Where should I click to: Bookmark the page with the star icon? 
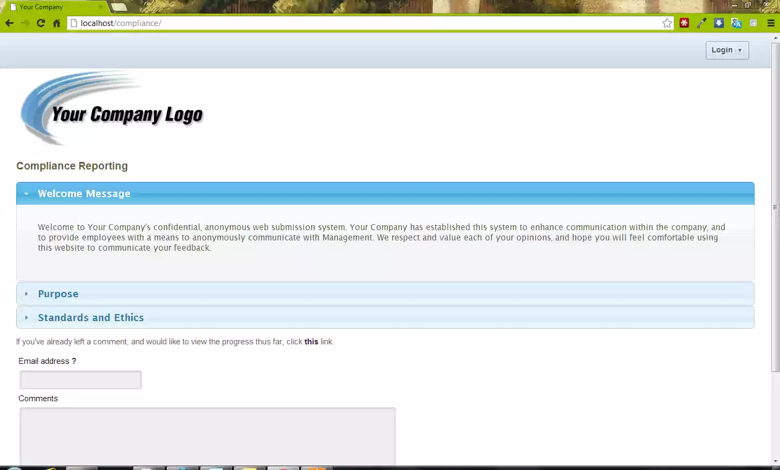(x=667, y=23)
